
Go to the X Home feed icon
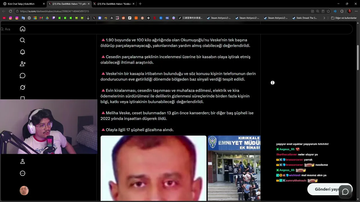22,29
